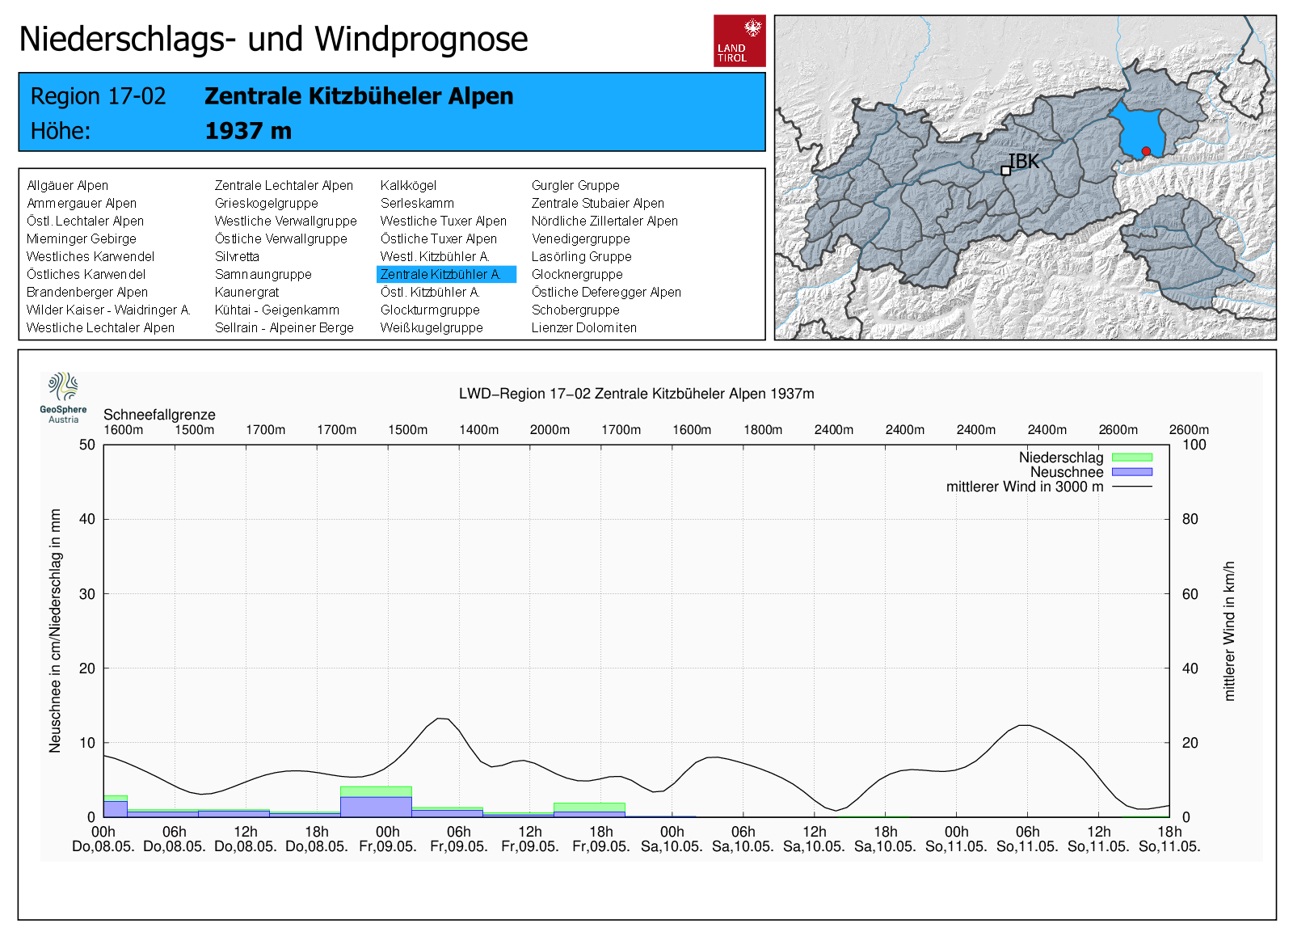Click the Fr 09.05. midnight precipitation bar
Screen dimensions: 1293x932
click(x=376, y=803)
